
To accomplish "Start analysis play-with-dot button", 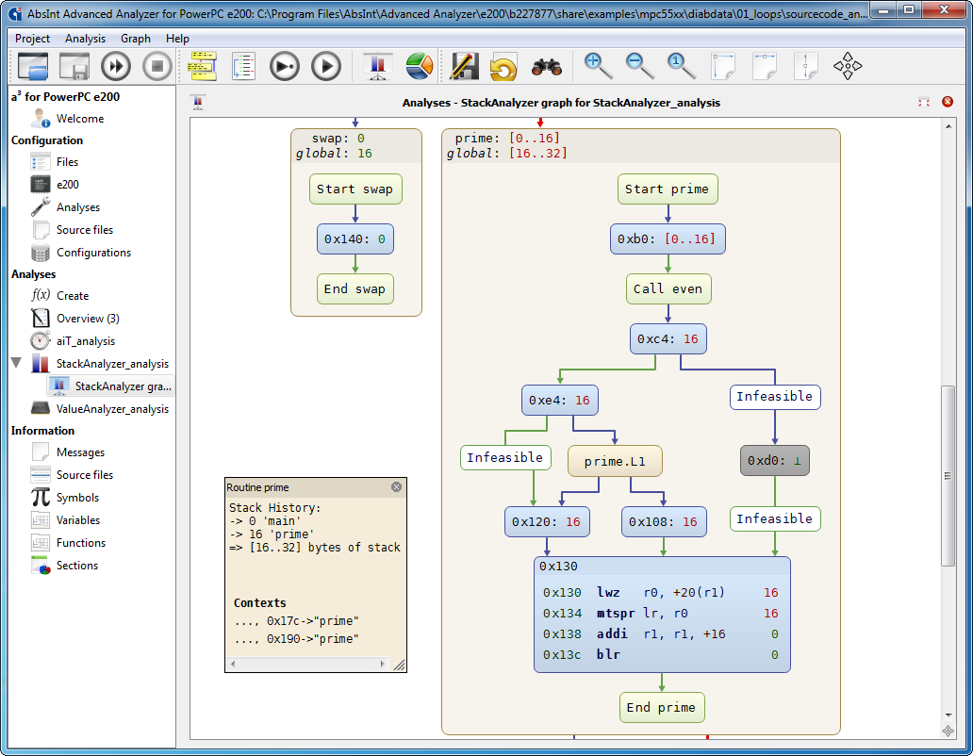I will 285,66.
